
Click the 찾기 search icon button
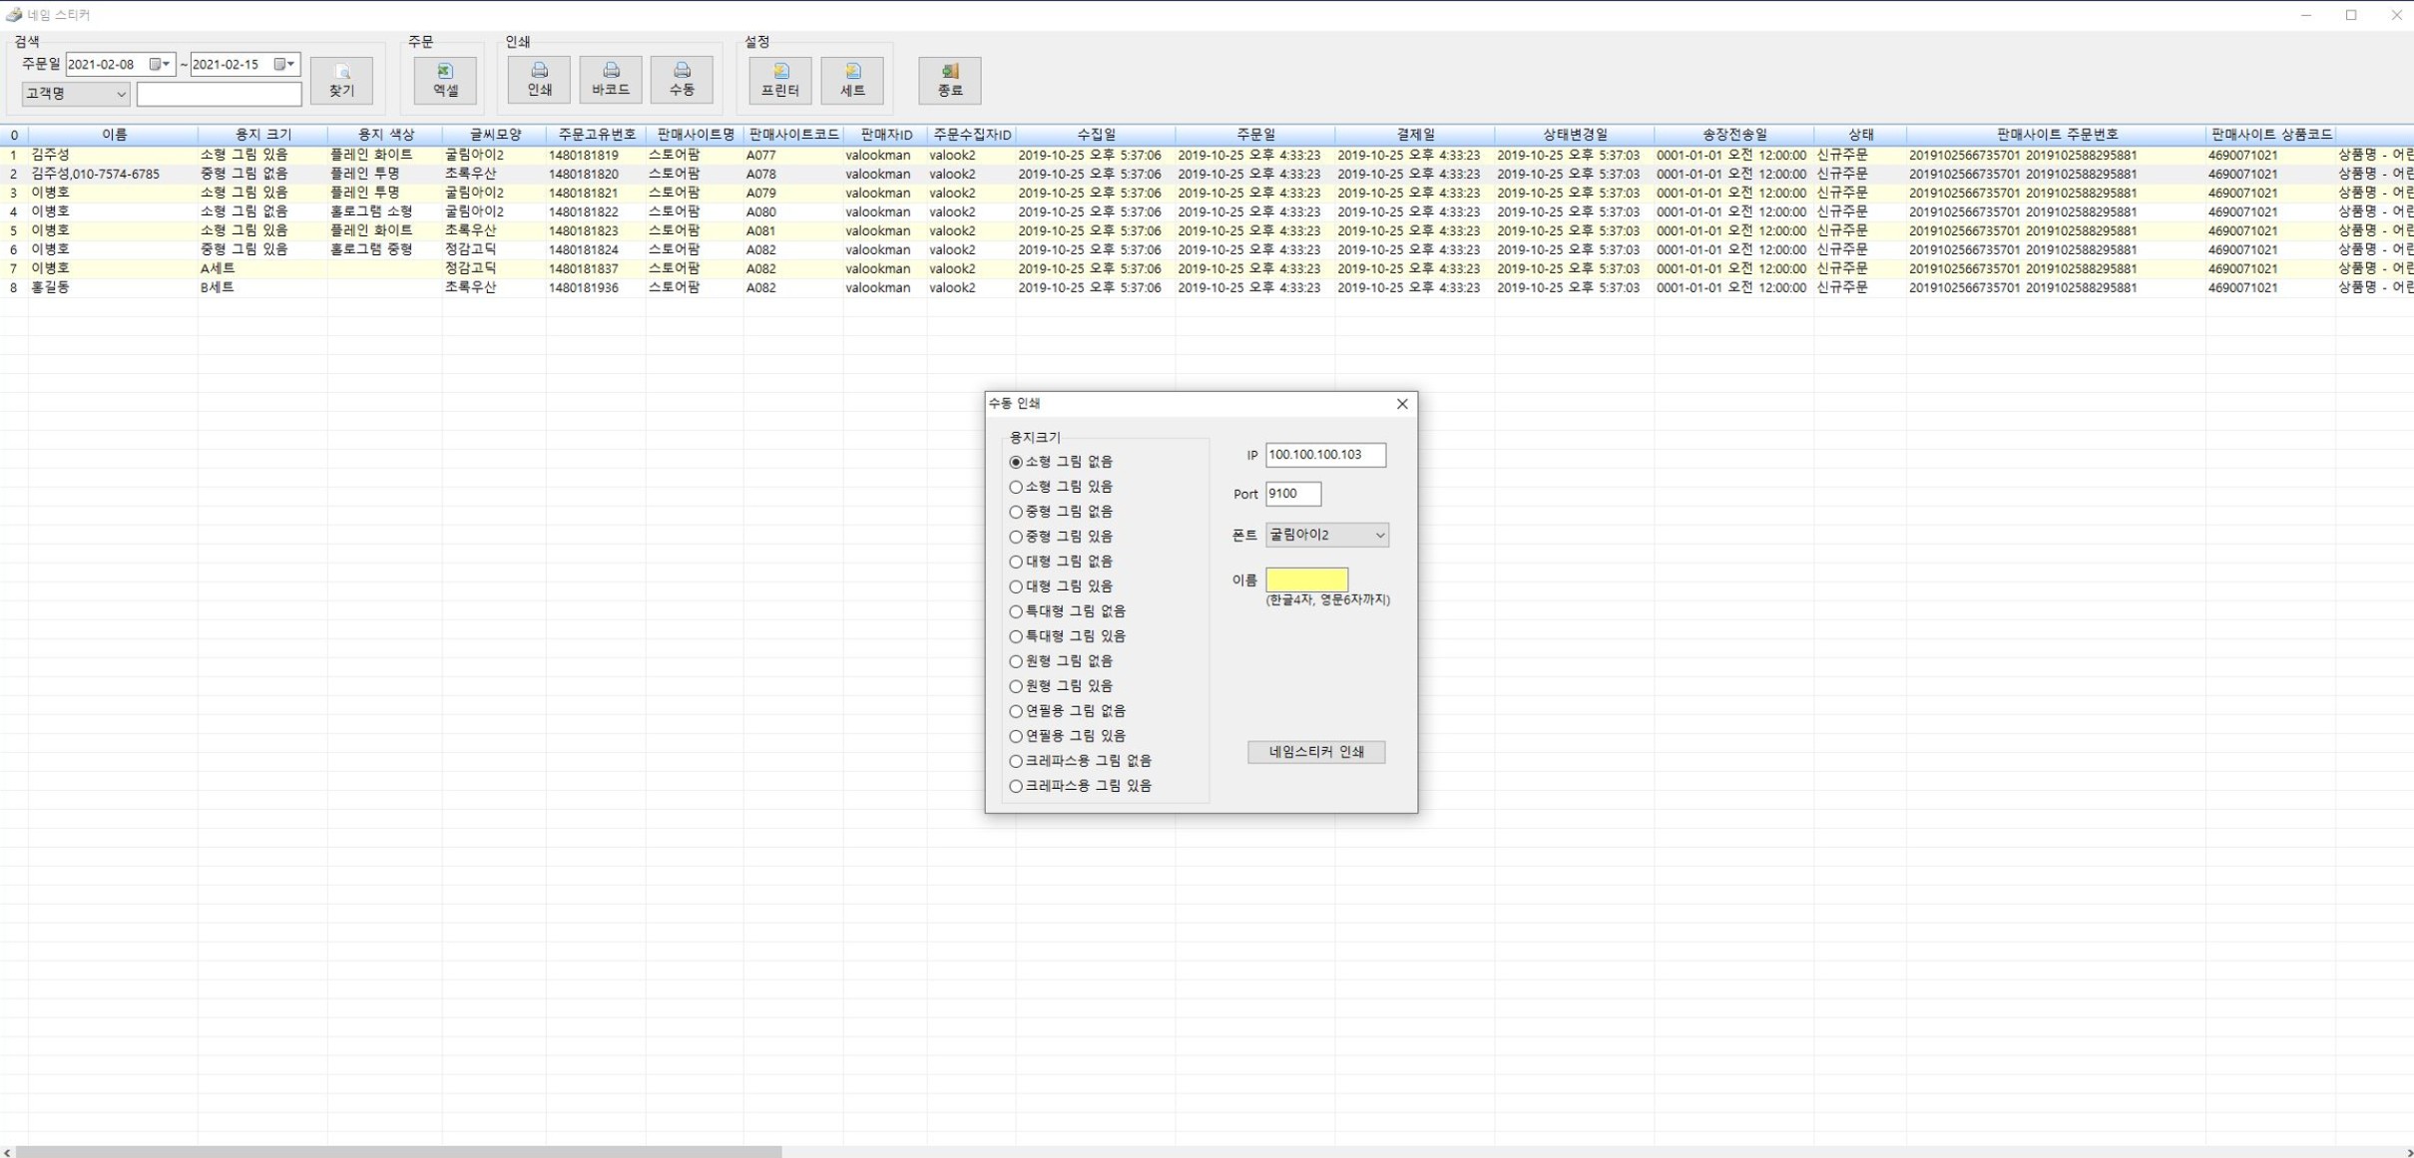point(341,80)
